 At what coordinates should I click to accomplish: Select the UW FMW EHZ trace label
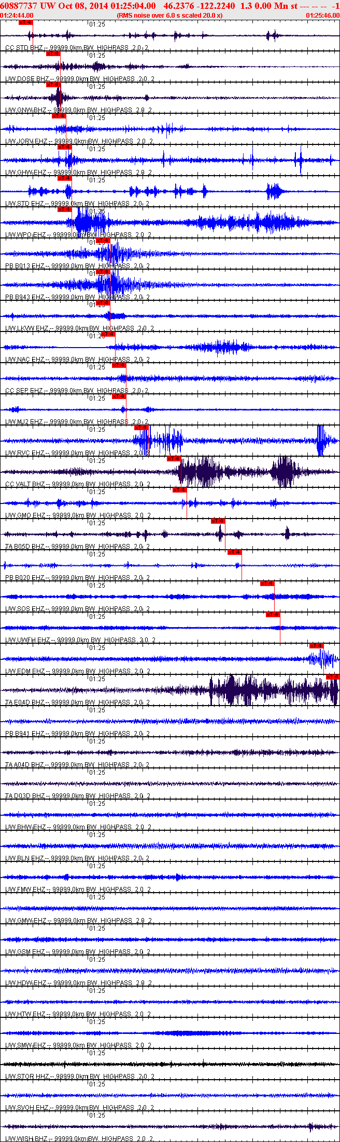point(78,889)
